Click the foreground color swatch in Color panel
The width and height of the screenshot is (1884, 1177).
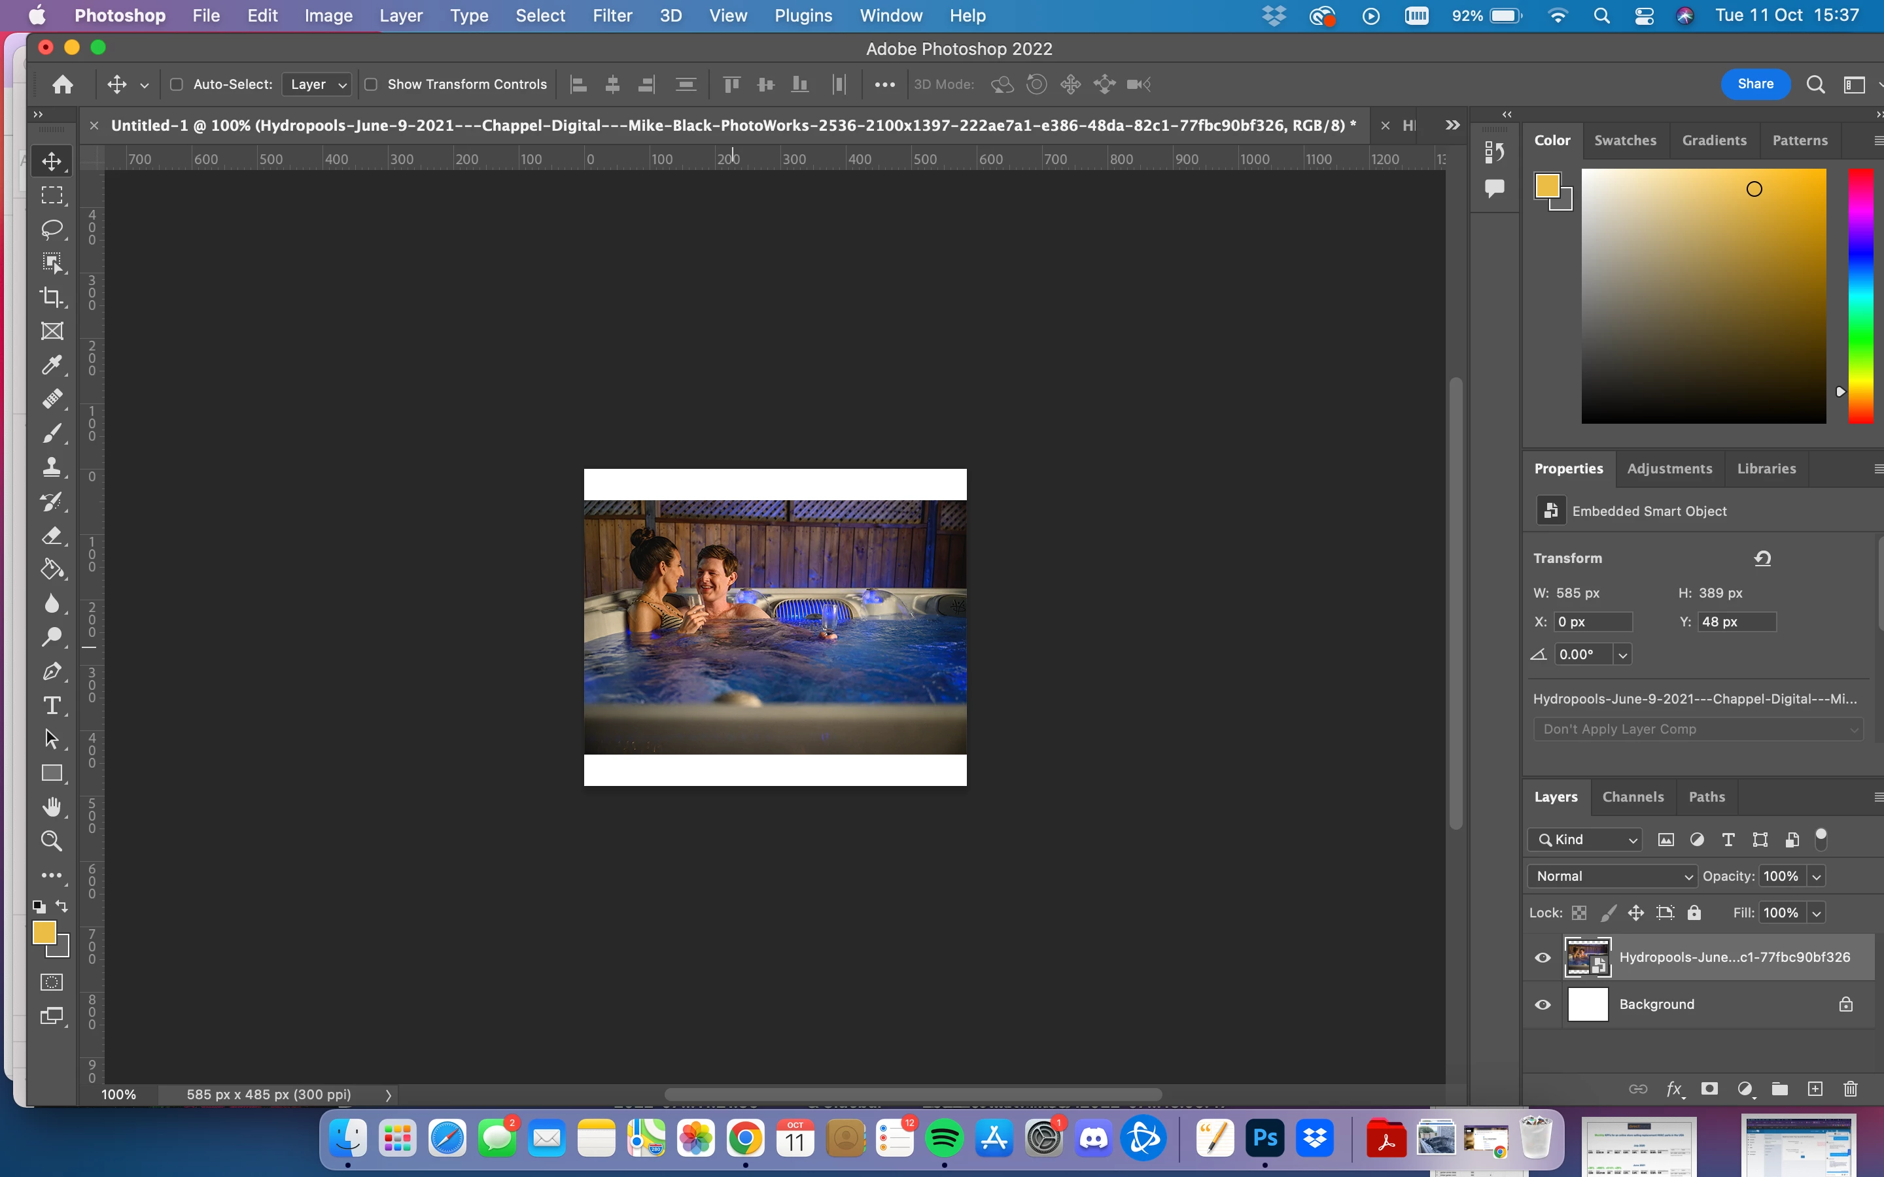click(1547, 186)
